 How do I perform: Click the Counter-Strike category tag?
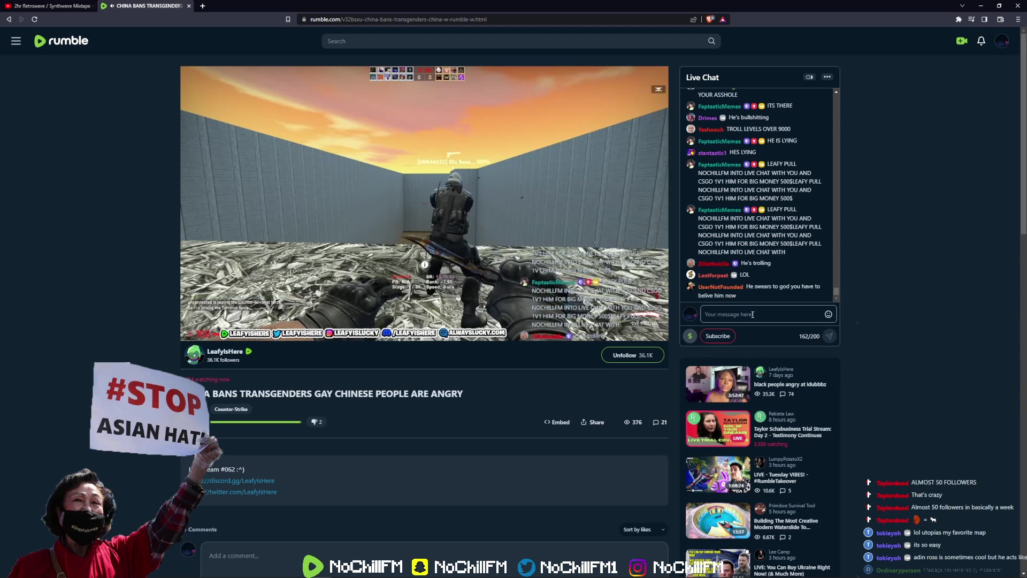pos(231,409)
